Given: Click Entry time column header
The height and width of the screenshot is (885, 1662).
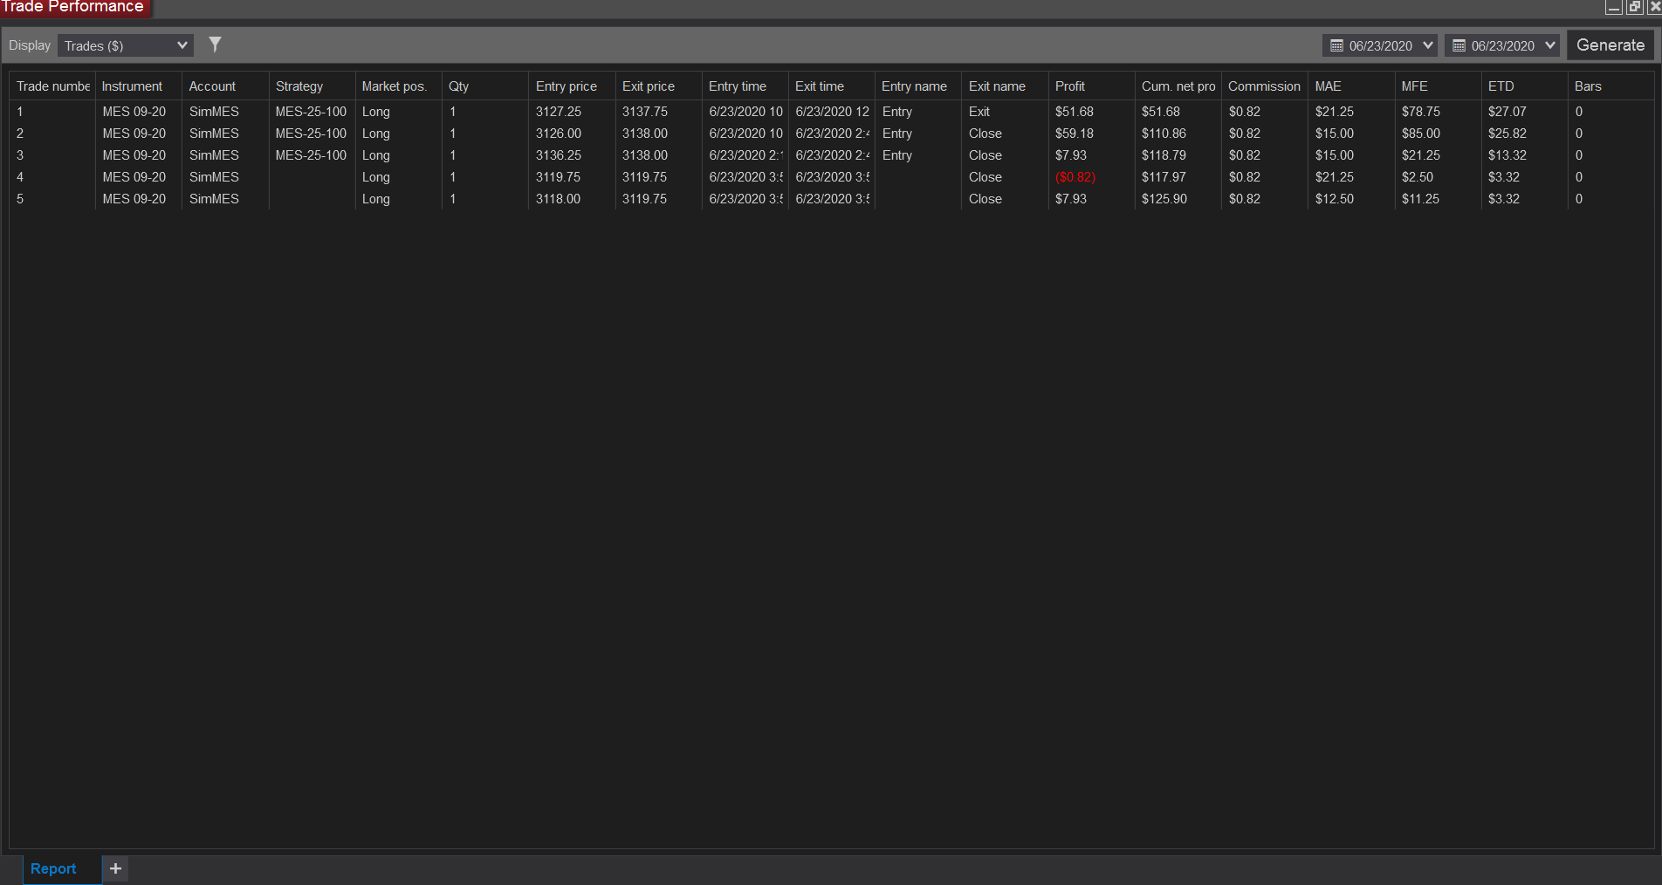Looking at the screenshot, I should 744,86.
